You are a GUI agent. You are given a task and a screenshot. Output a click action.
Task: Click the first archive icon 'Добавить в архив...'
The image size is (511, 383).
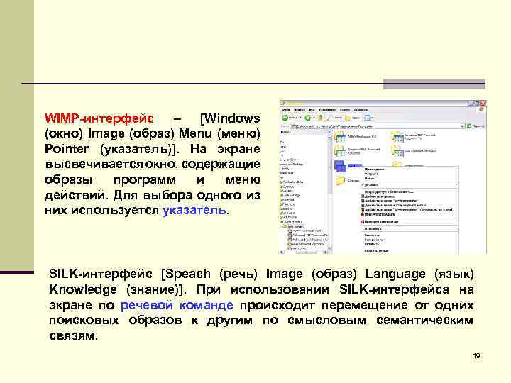[x=363, y=196]
